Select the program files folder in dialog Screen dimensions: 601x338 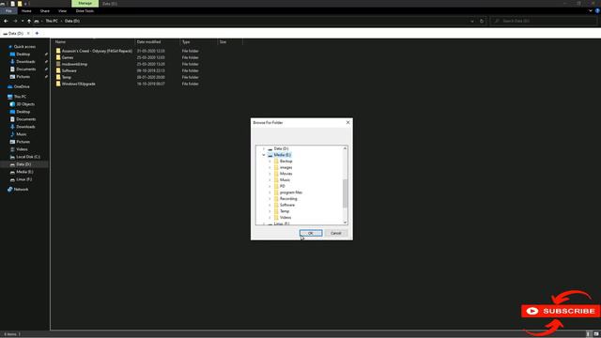coord(291,192)
